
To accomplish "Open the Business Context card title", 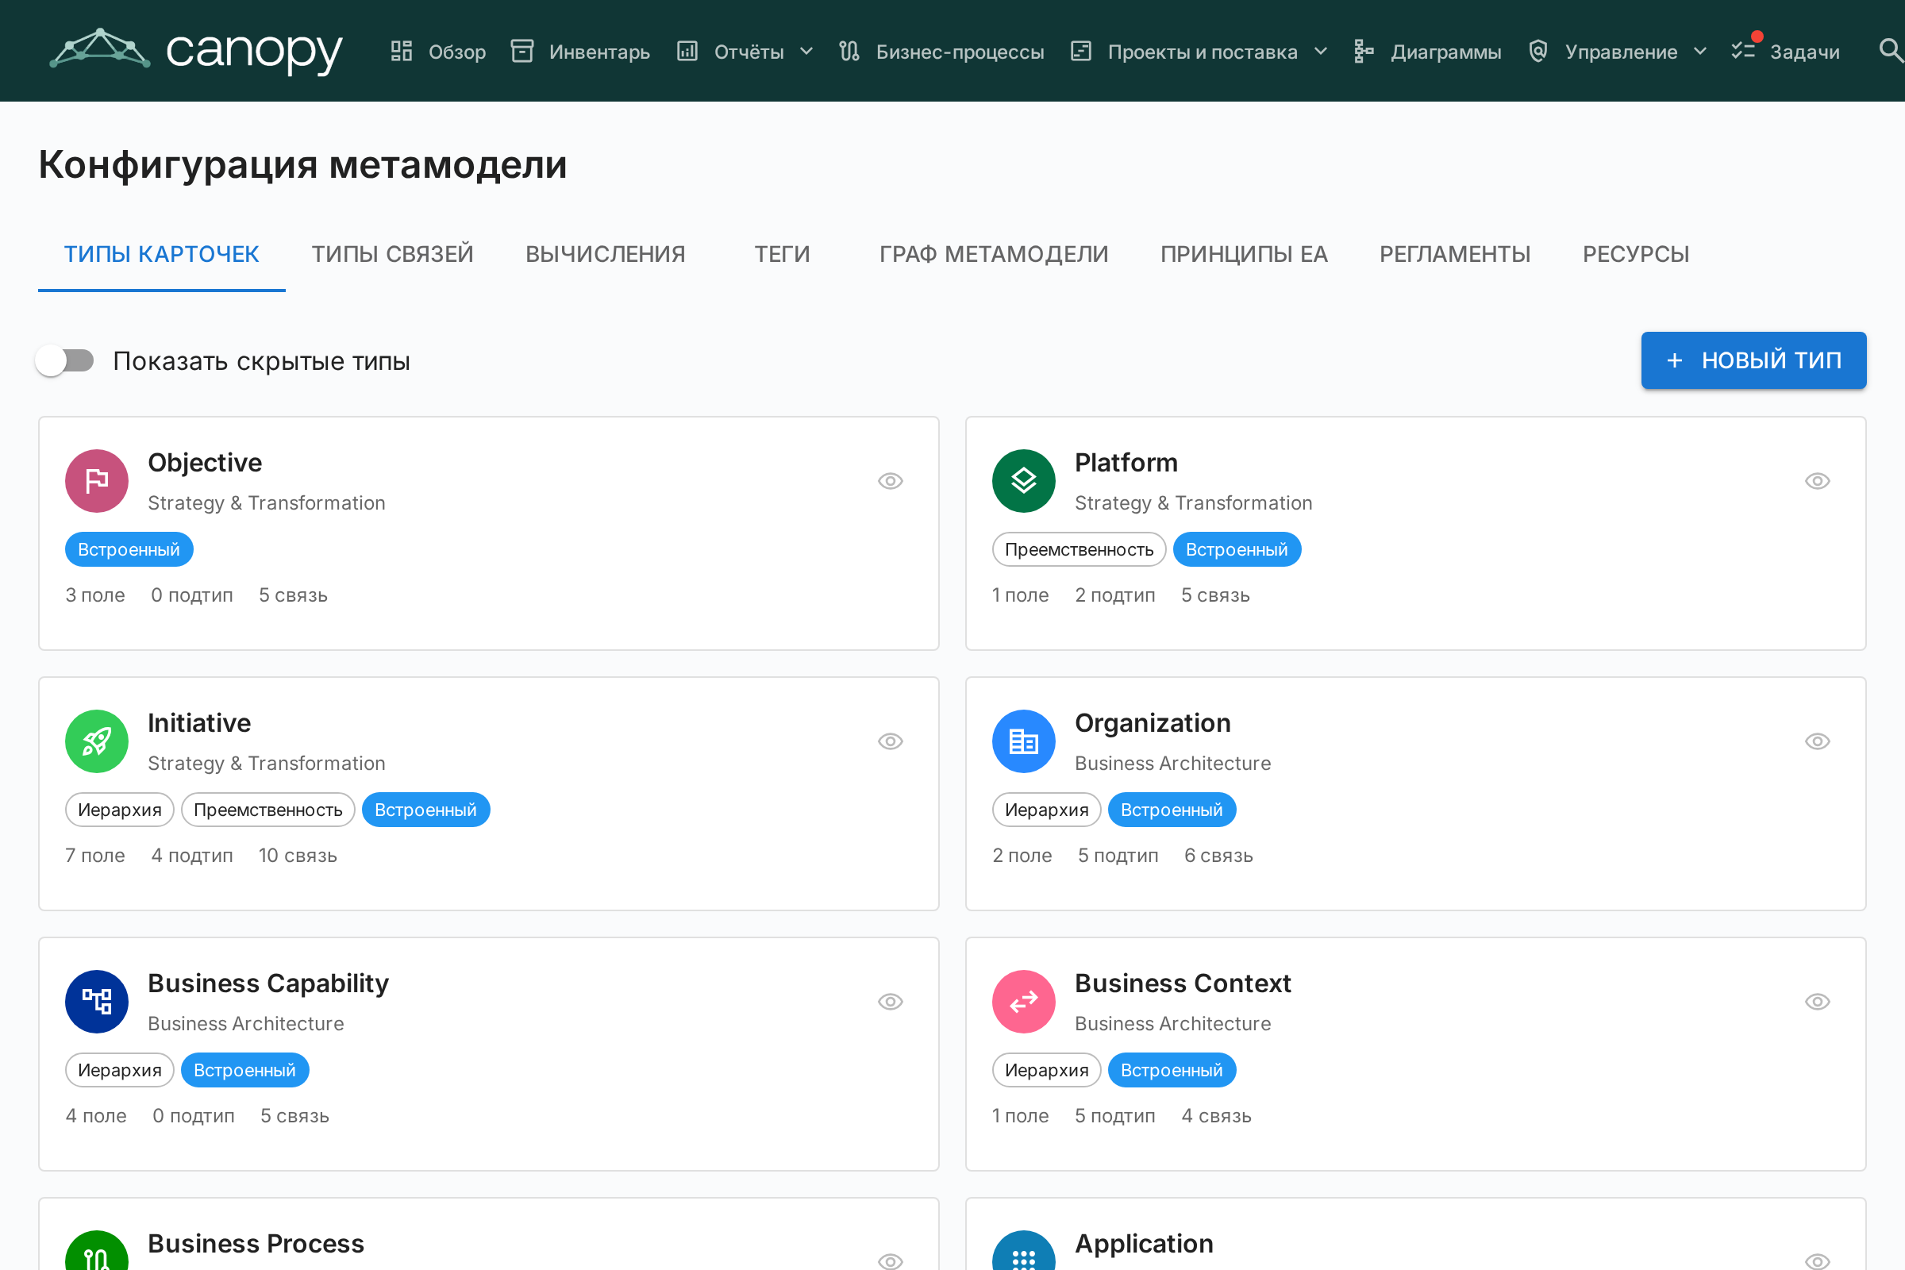I will pyautogui.click(x=1183, y=983).
